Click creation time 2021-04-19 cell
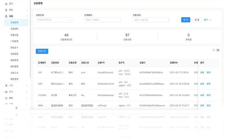Screen dimensions: 227x138 coord(179,84)
